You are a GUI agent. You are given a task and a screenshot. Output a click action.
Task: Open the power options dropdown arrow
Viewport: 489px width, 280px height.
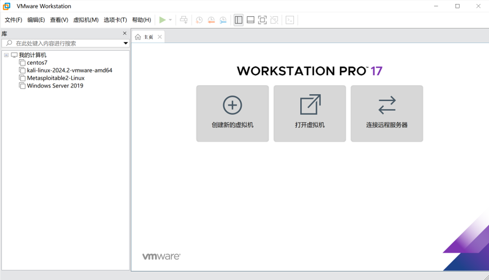pyautogui.click(x=170, y=20)
